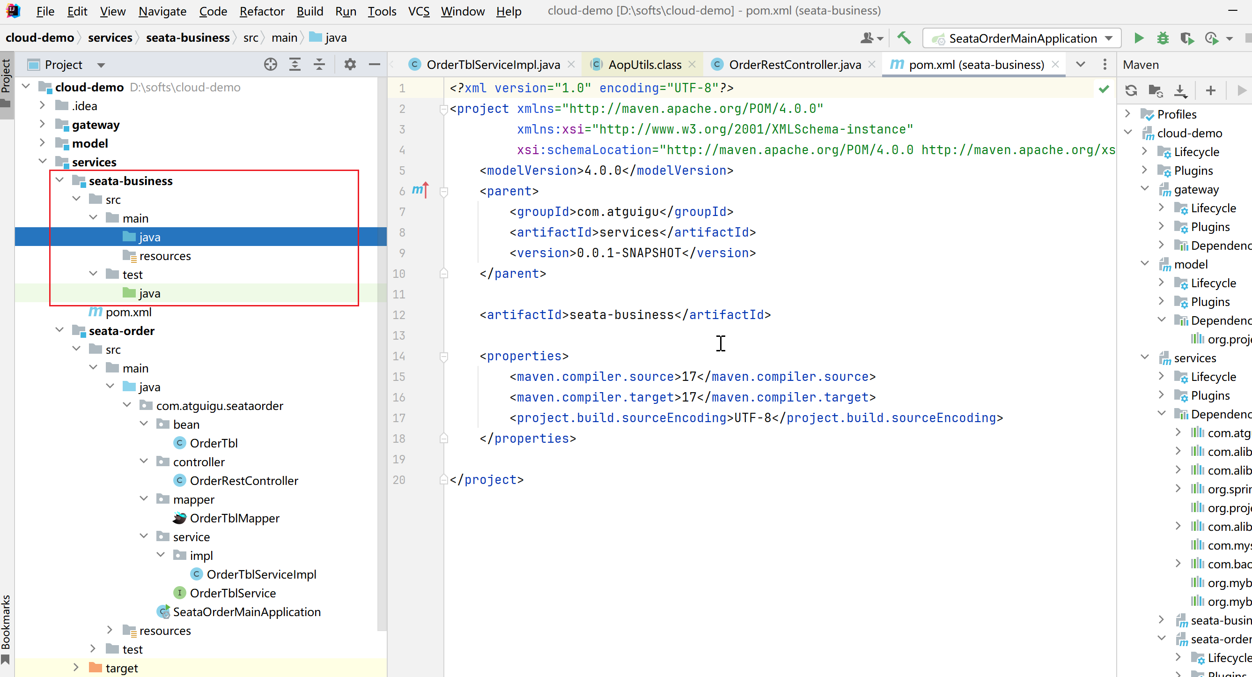The image size is (1252, 677).
Task: Download sources Maven toolbar icon
Action: (1180, 90)
